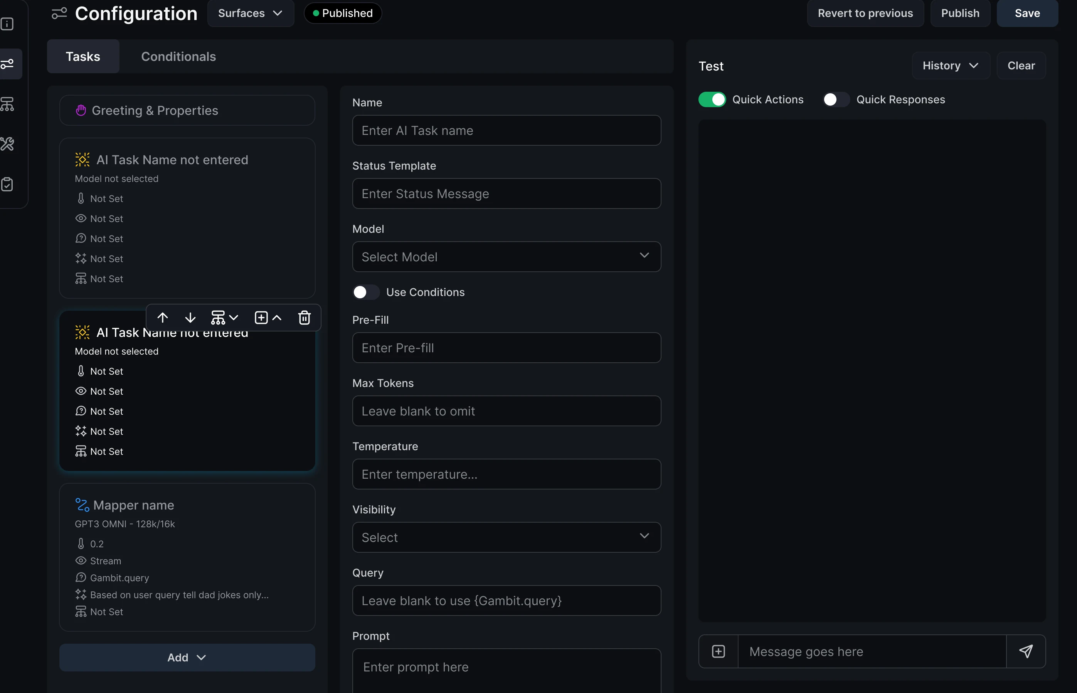Open the add-task plus menu in the task toolbar
Viewport: 1077px width, 693px height.
tap(268, 318)
